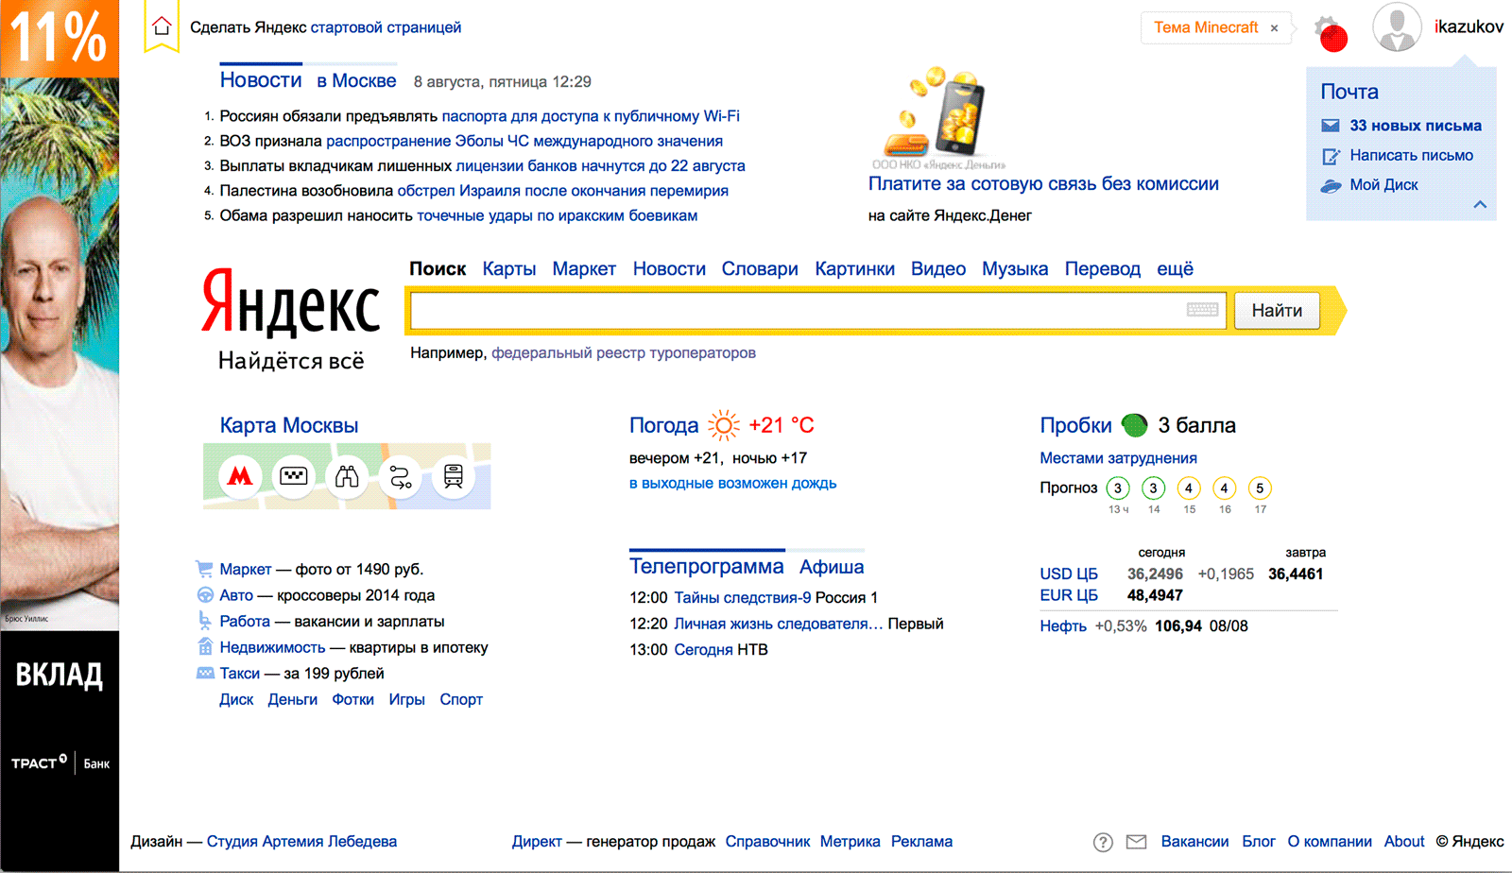
Task: Switch news to the в Москве tab
Action: click(x=356, y=81)
